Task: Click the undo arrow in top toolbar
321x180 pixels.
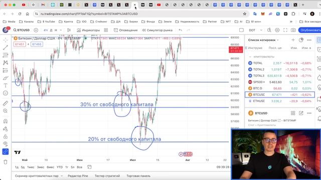Action: pos(181,30)
